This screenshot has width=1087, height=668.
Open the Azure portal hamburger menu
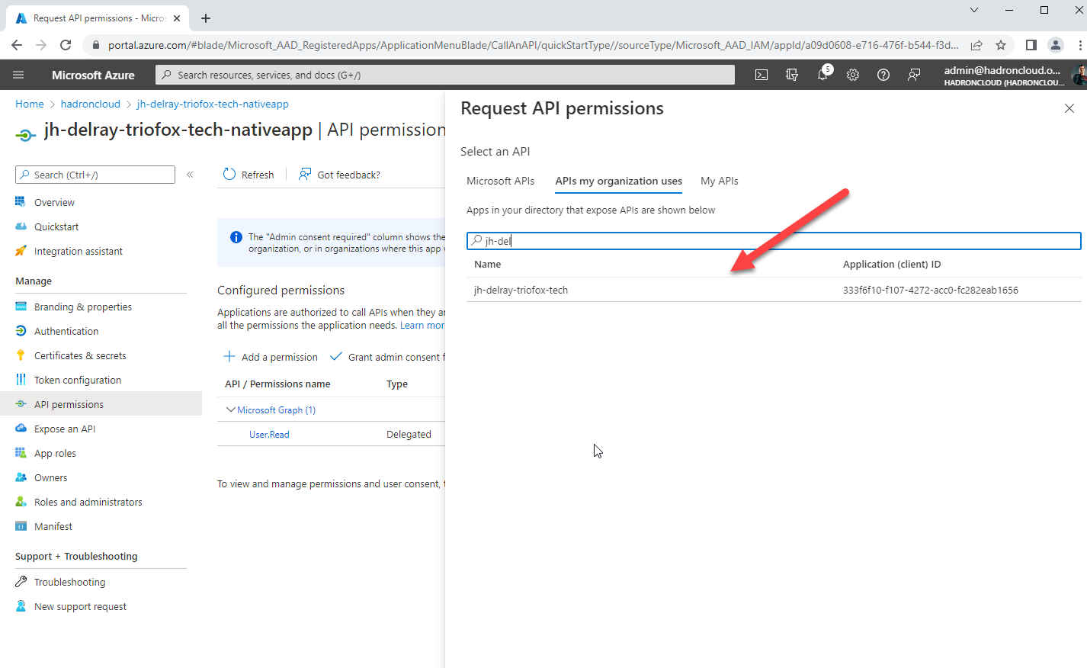coord(18,75)
